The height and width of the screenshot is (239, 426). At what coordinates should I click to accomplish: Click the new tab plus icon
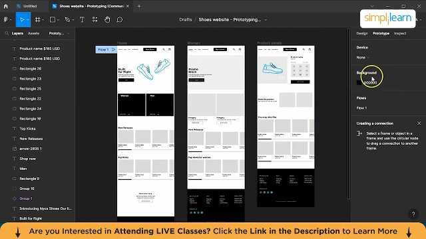tap(139, 6)
